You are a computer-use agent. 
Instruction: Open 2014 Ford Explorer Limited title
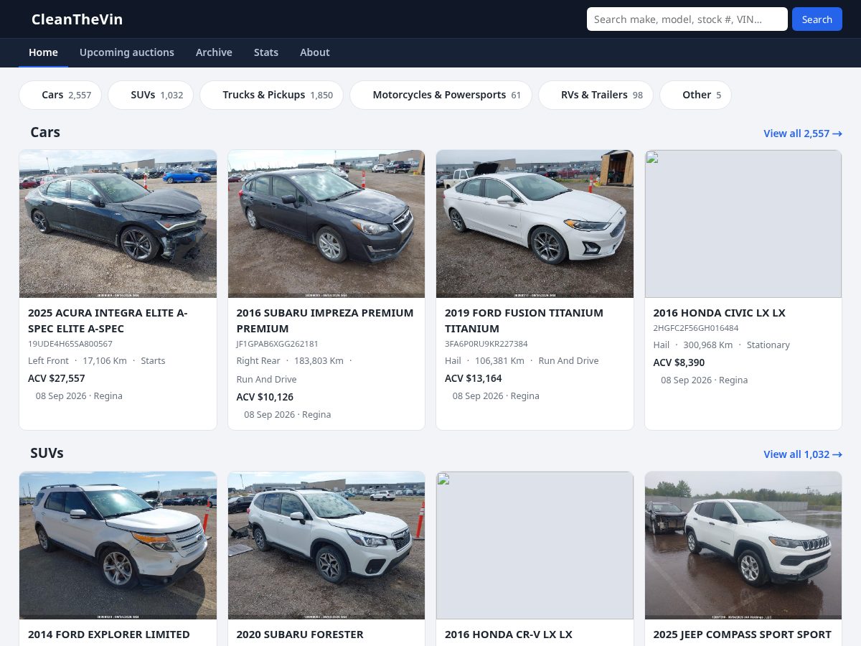[x=109, y=635]
